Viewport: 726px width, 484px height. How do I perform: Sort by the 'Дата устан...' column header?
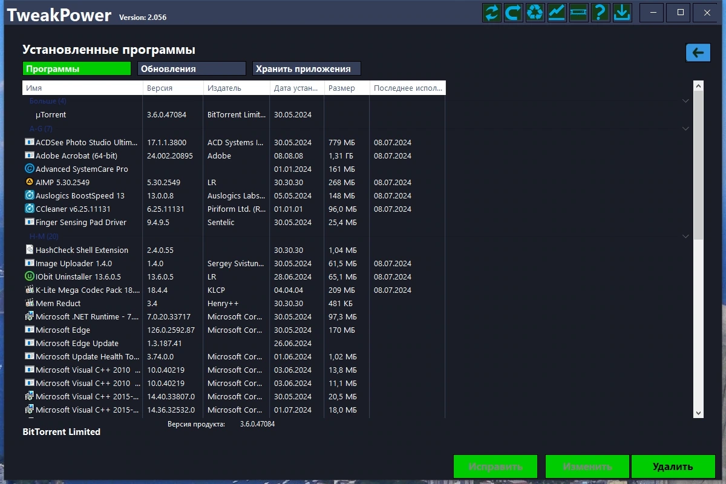pos(298,88)
